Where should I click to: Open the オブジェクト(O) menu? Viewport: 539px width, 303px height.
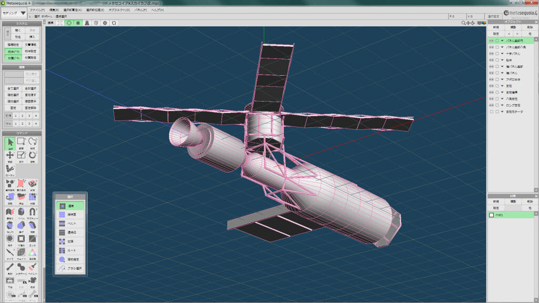119,10
